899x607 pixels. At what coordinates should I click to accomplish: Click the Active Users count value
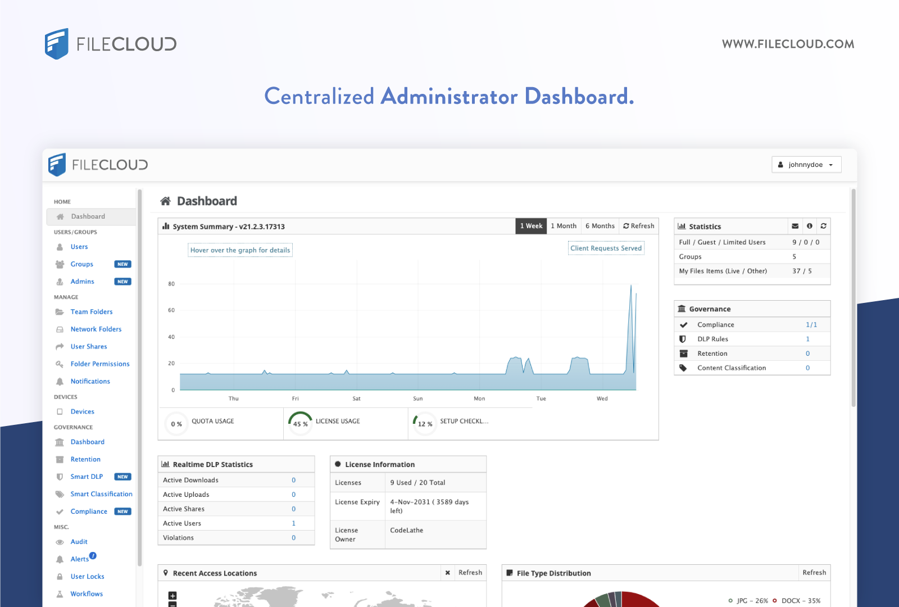coord(293,523)
